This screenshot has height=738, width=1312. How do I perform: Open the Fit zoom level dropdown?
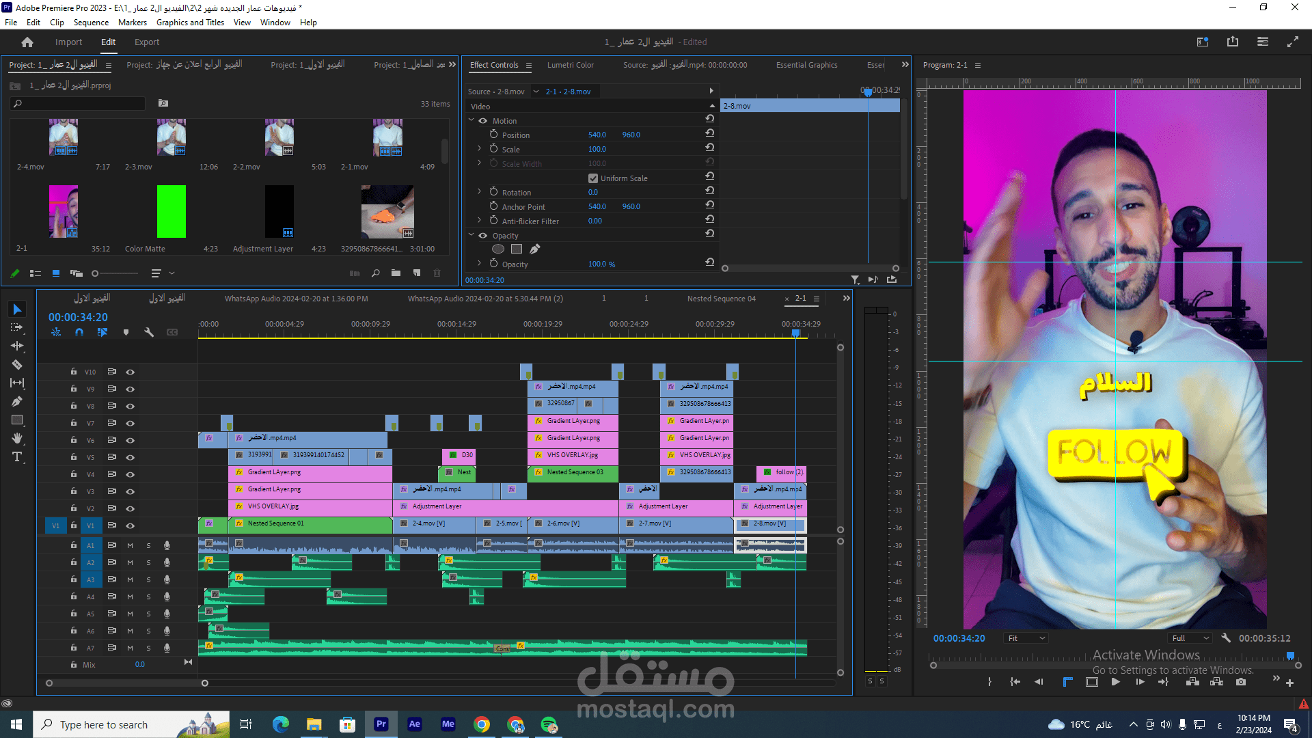click(x=1026, y=638)
